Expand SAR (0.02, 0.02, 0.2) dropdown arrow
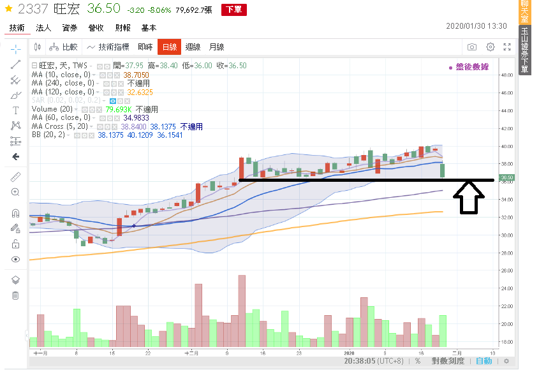The height and width of the screenshot is (370, 539). [x=104, y=101]
